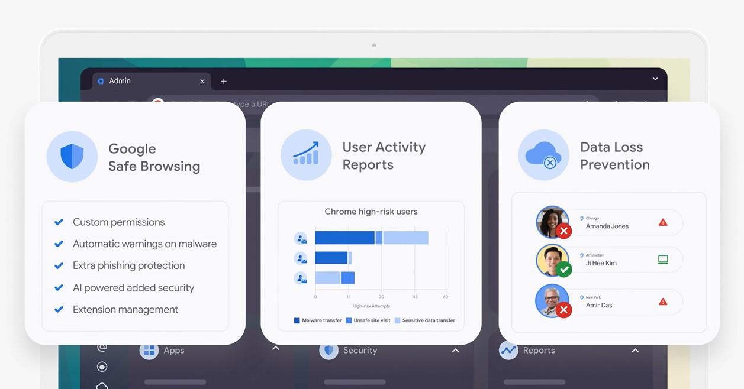Click Ji Hee Kim green laptop icon
Viewport: 744px width, 389px height.
coord(663,260)
